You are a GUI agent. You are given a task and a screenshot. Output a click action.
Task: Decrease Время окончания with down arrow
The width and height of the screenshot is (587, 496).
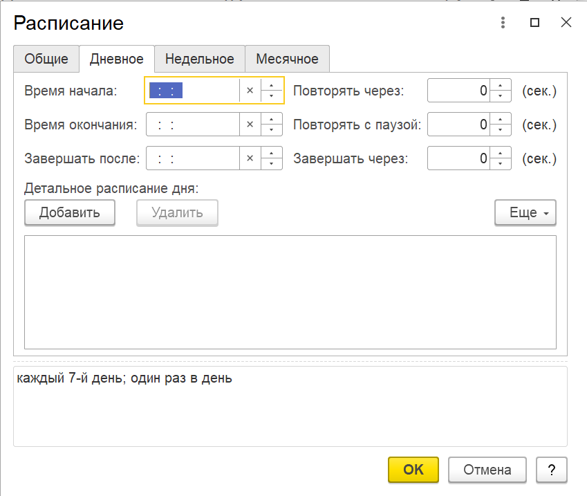click(272, 130)
